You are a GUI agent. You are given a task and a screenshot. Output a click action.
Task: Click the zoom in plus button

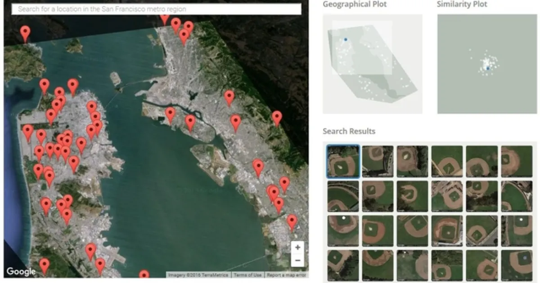pos(297,248)
